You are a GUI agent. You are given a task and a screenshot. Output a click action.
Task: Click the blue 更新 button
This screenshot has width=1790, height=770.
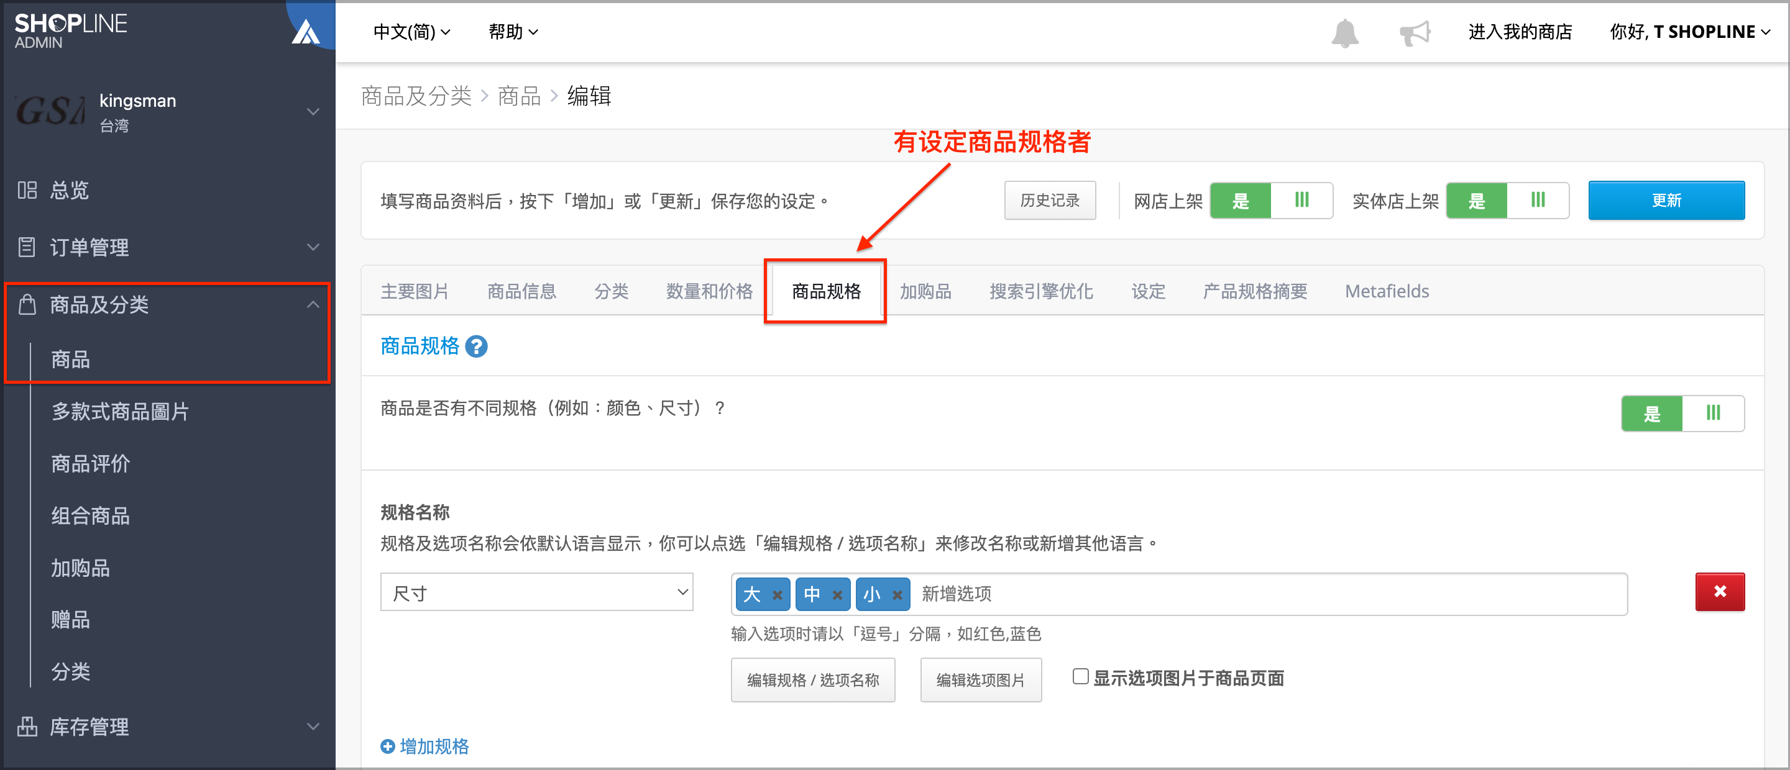1666,201
